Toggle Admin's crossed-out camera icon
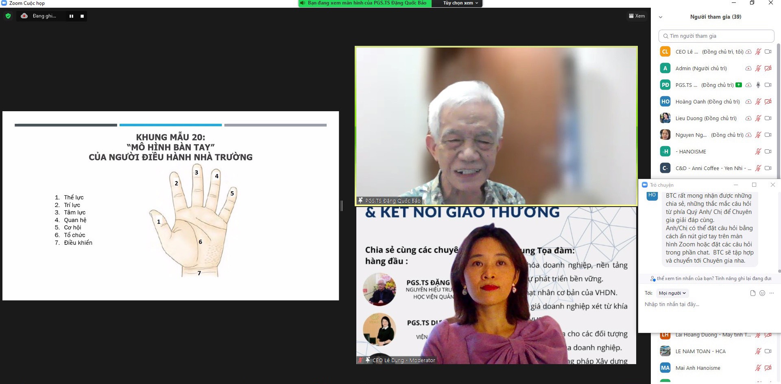The width and height of the screenshot is (781, 384). point(768,69)
